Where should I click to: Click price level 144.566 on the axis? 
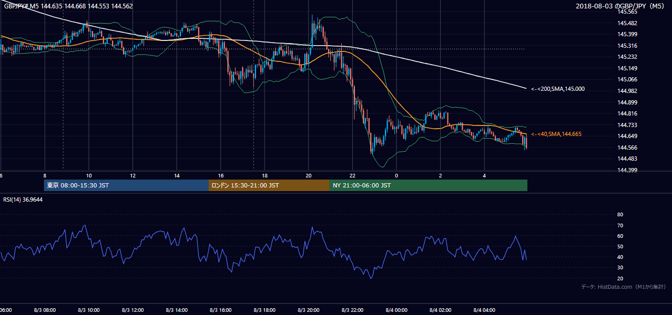coord(627,148)
